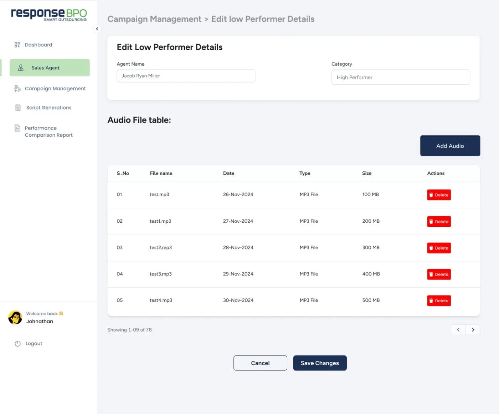Click Johnathan's profile avatar
Viewport: 499px width, 414px height.
pos(15,317)
